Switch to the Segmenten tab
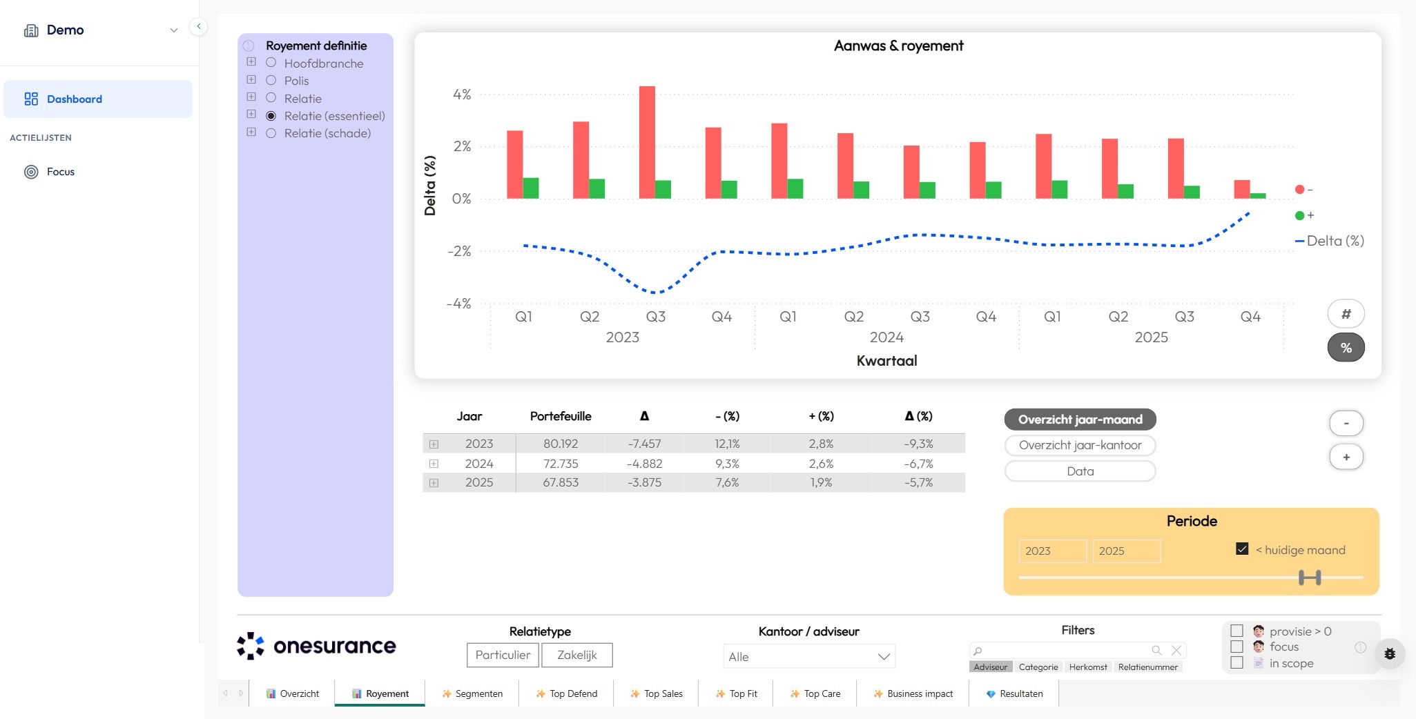The width and height of the screenshot is (1416, 719). pyautogui.click(x=472, y=693)
